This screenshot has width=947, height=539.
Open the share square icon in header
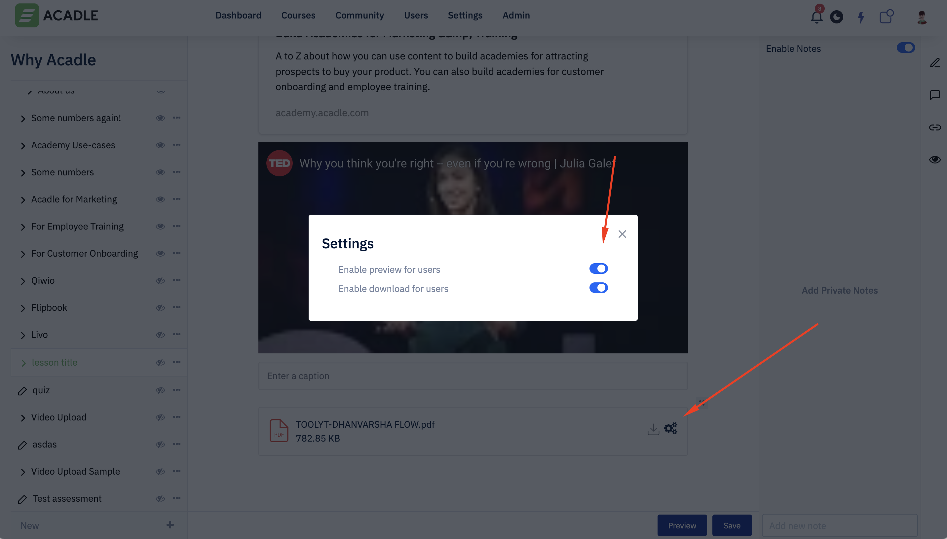tap(886, 16)
